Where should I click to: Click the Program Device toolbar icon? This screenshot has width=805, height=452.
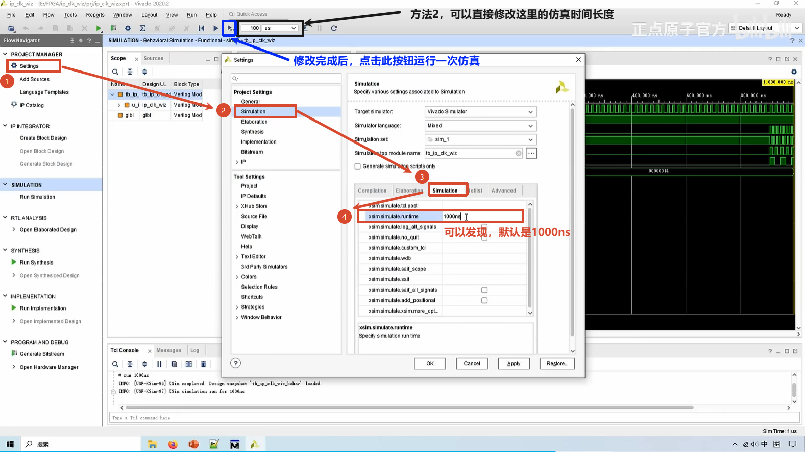(x=113, y=28)
